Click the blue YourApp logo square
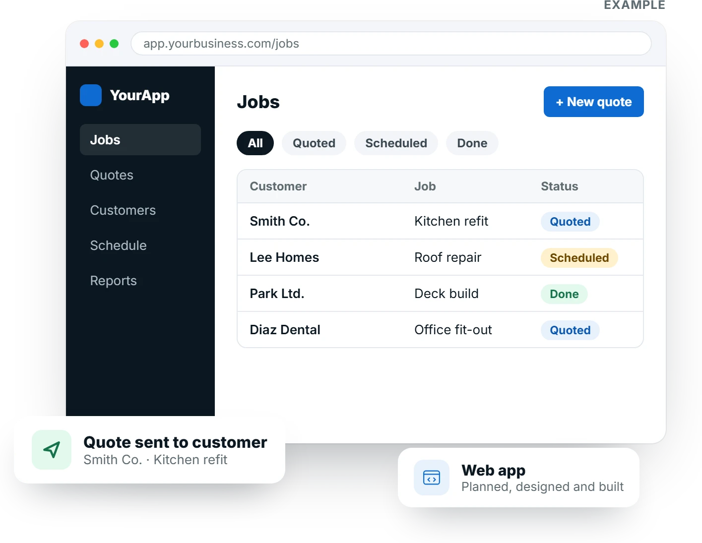The width and height of the screenshot is (702, 543). 91,95
